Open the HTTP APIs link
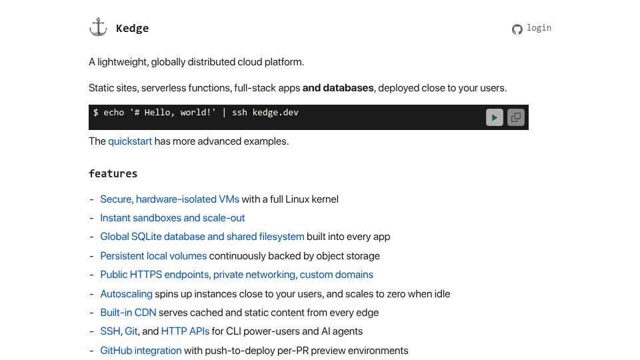 coord(185,331)
